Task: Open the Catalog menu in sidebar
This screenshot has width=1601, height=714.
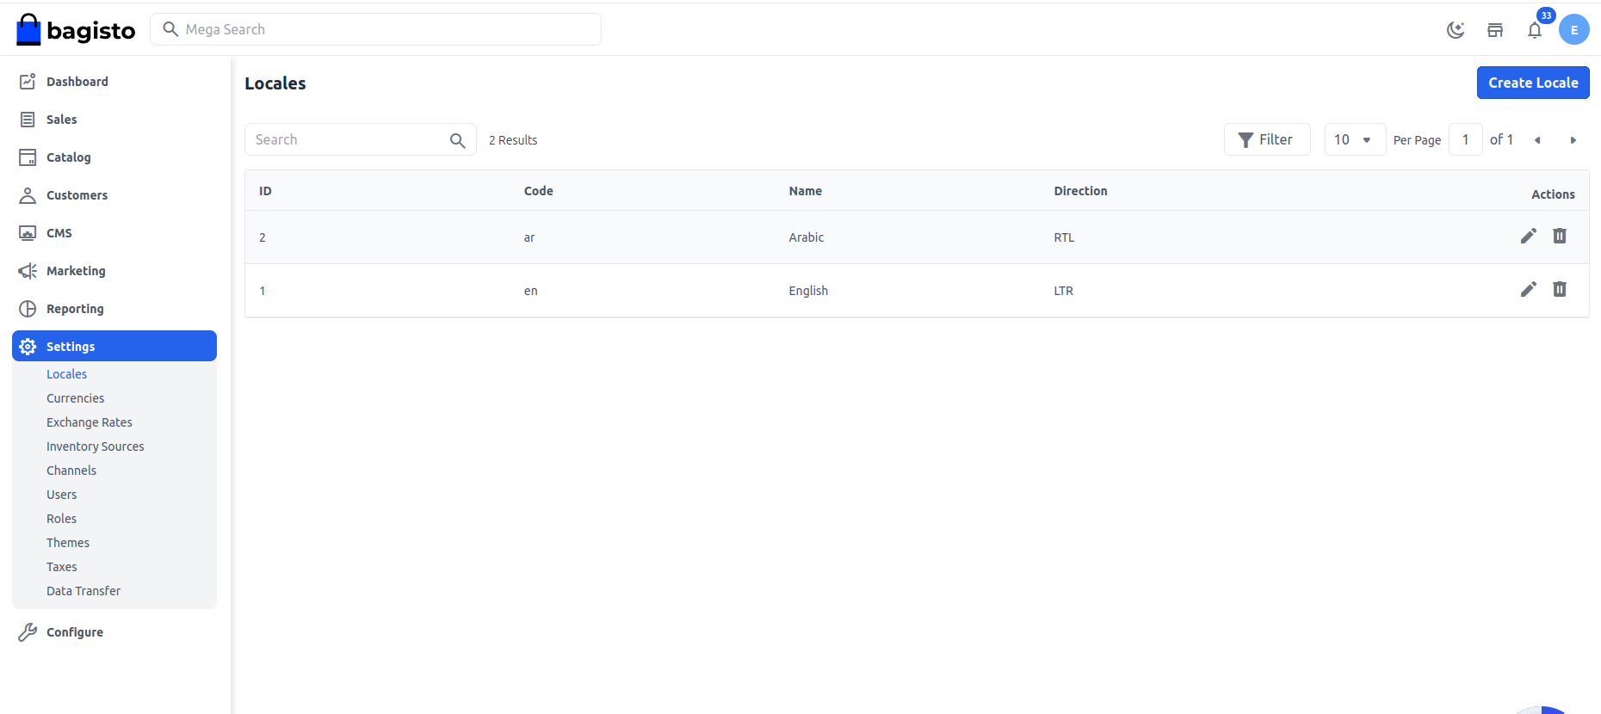Action: pos(68,157)
